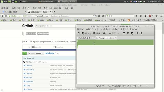Click the Cut scissors icon in gedit
The image size is (164, 92).
[124, 33]
